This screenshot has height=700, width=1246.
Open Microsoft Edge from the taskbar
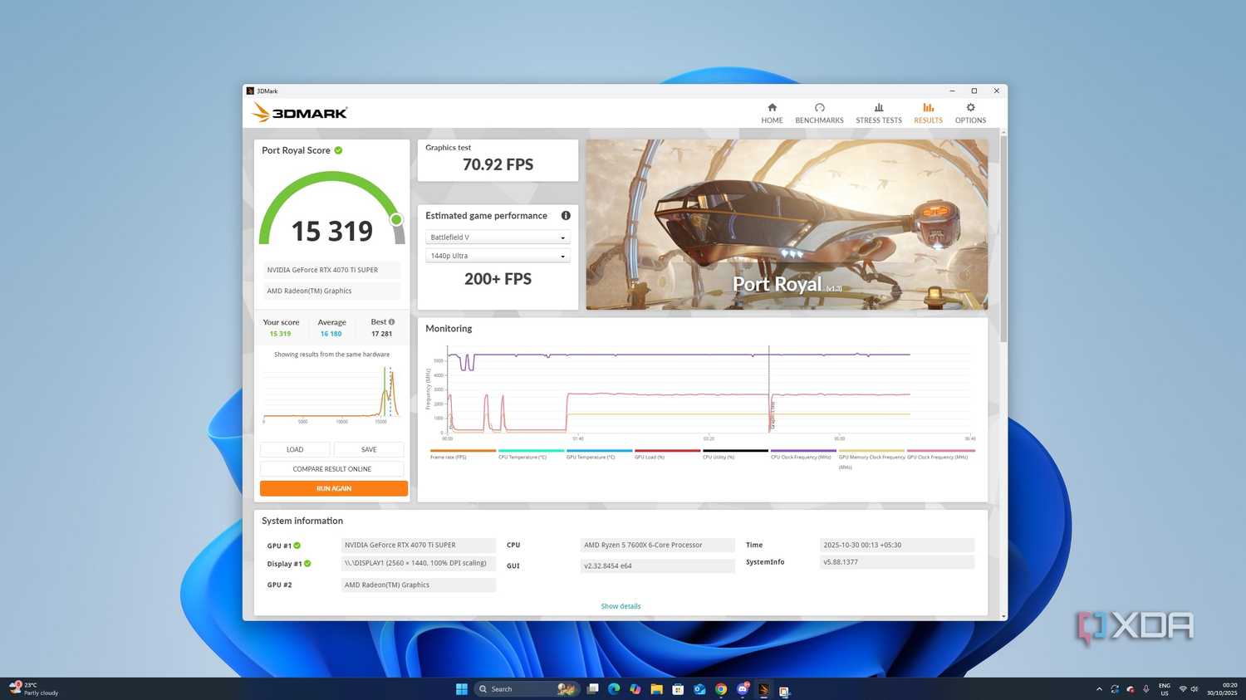(x=614, y=689)
